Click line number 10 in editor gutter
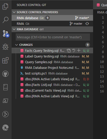The height and width of the screenshot is (139, 107). [x=102, y=62]
